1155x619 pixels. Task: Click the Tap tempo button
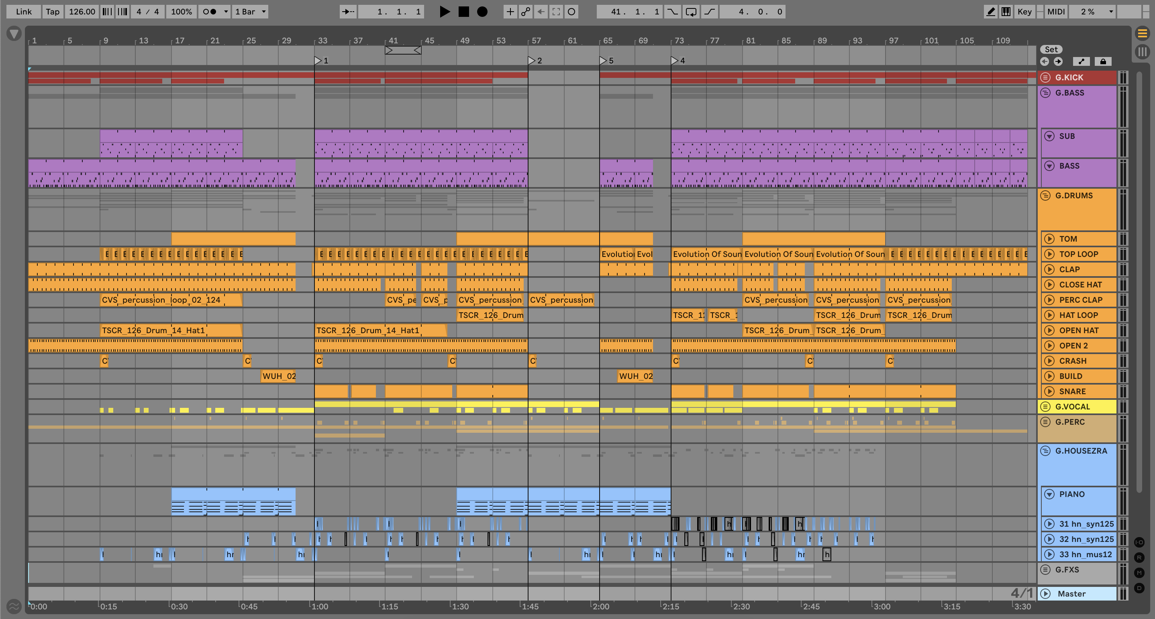pyautogui.click(x=53, y=12)
